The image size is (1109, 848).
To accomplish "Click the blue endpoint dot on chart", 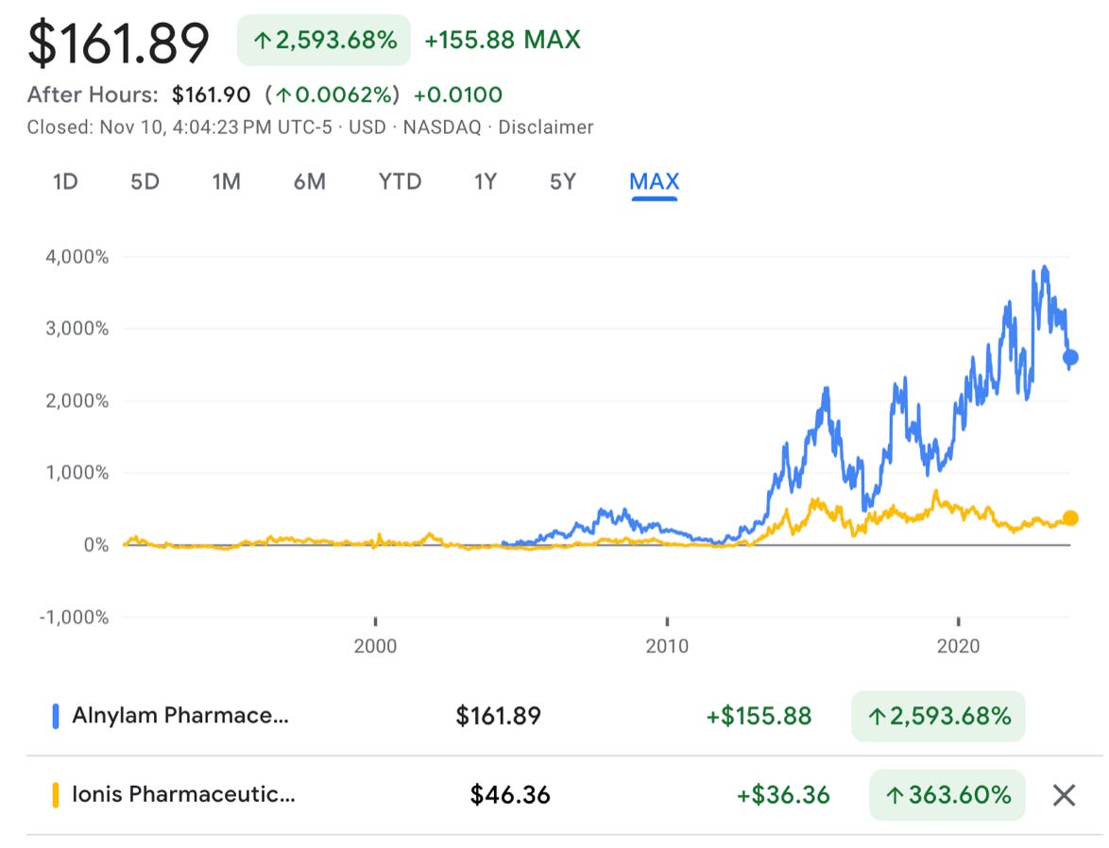I will [x=1071, y=357].
